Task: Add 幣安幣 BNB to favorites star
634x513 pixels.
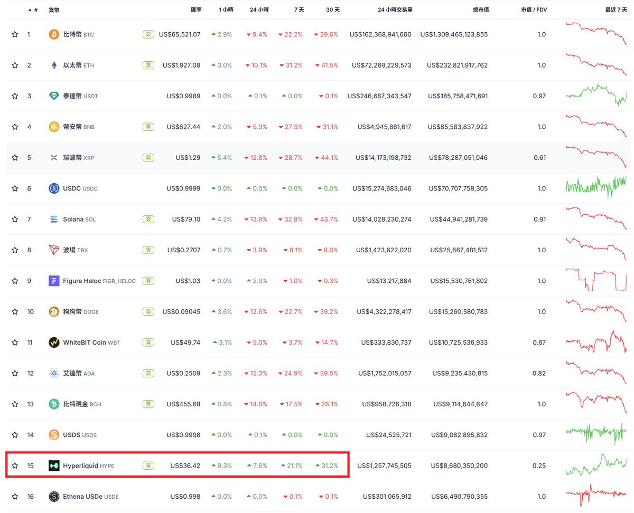Action: pyautogui.click(x=15, y=127)
